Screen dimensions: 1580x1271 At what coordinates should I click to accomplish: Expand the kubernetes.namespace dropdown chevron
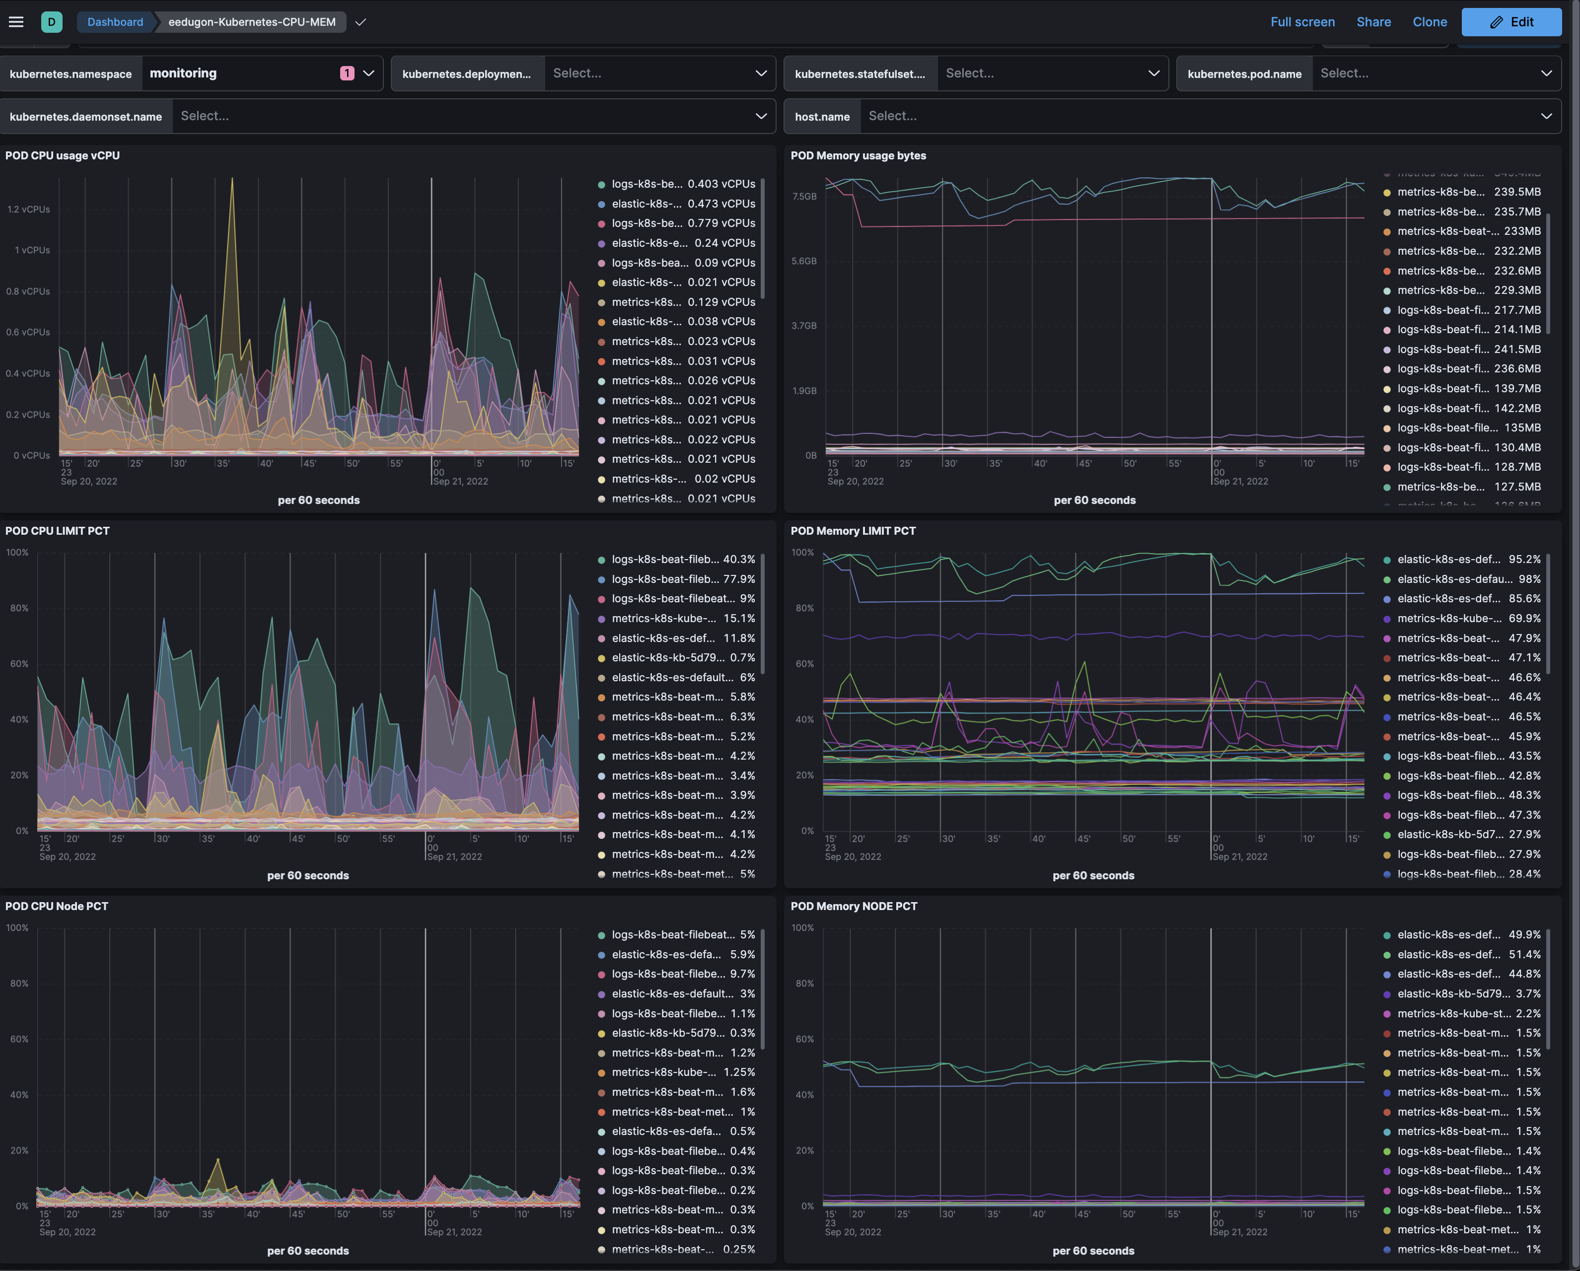pyautogui.click(x=368, y=73)
